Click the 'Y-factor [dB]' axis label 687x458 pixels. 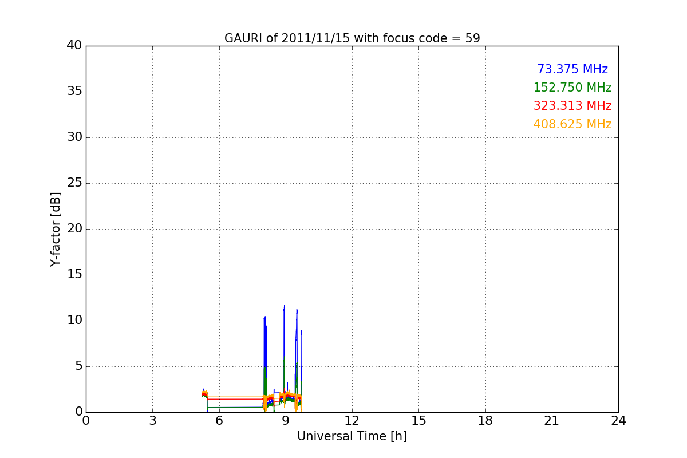point(55,229)
